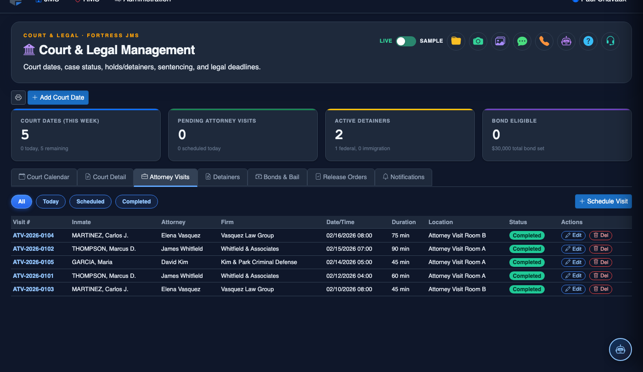
Task: Switch to the Release Orders tab
Action: 341,177
